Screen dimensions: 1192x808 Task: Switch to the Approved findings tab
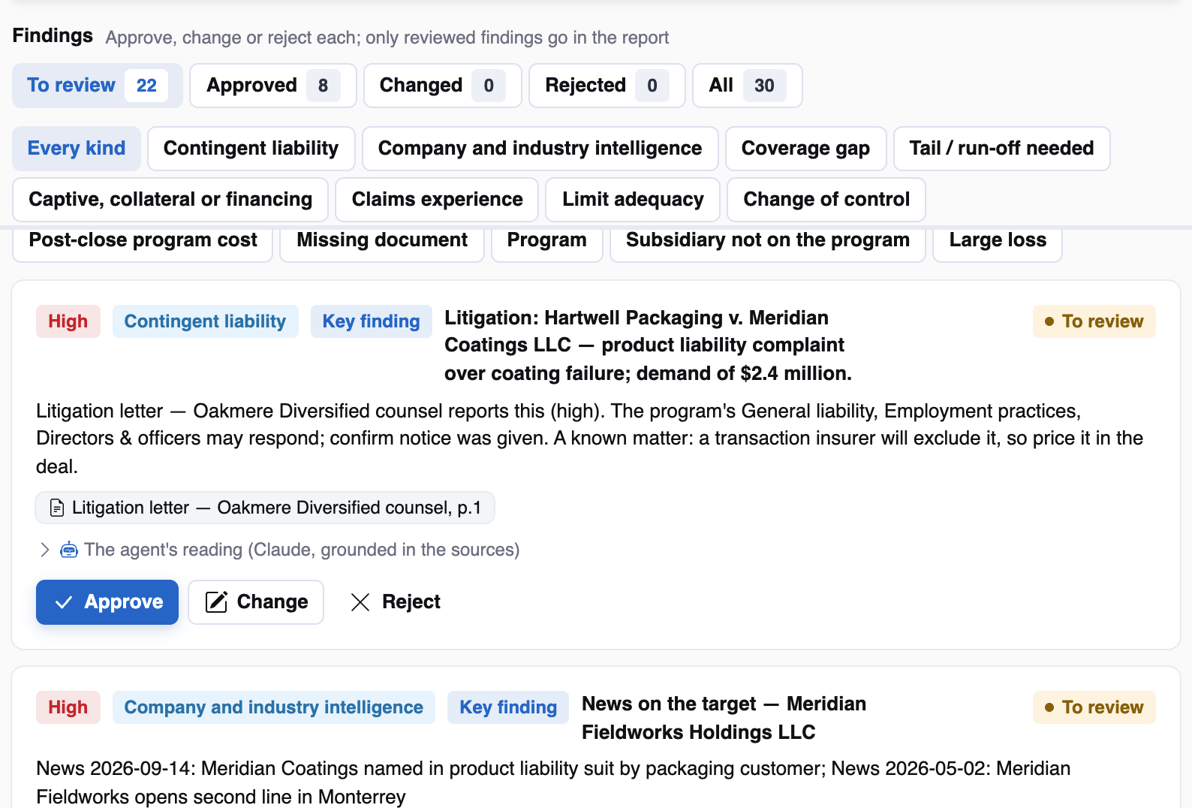[x=272, y=86]
